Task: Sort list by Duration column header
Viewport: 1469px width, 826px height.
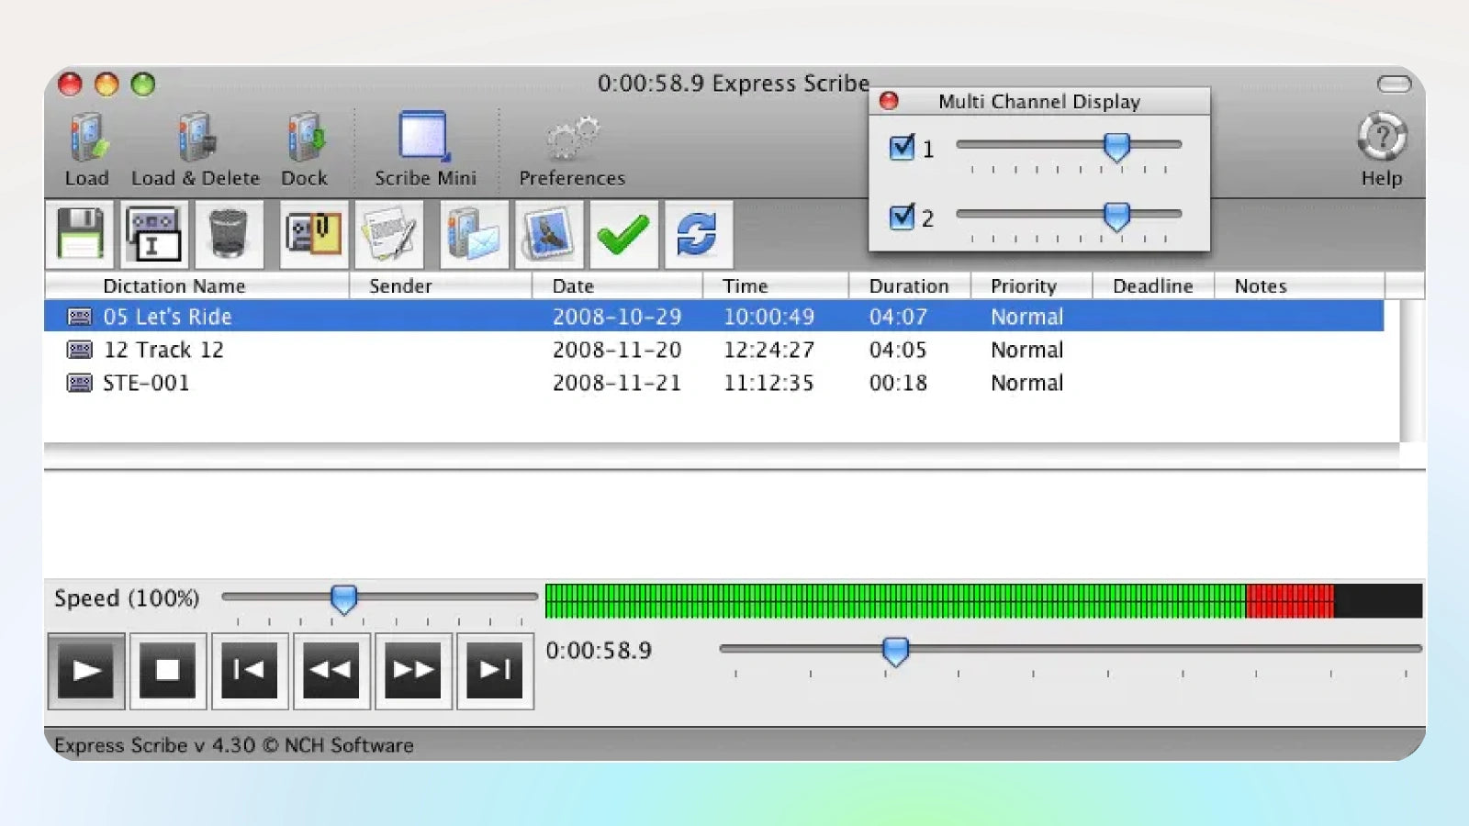Action: point(908,286)
